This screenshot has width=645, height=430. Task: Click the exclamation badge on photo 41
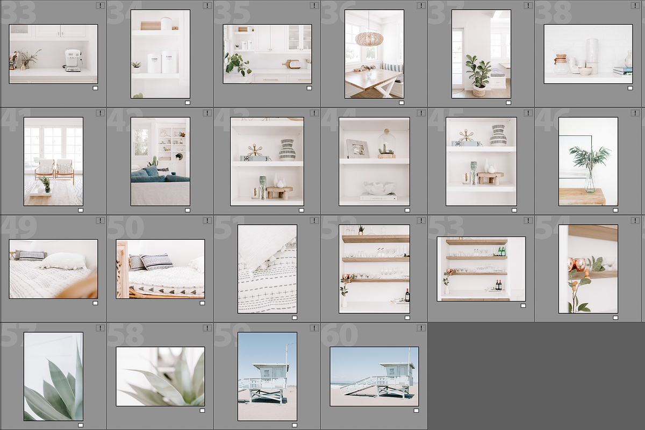point(100,113)
